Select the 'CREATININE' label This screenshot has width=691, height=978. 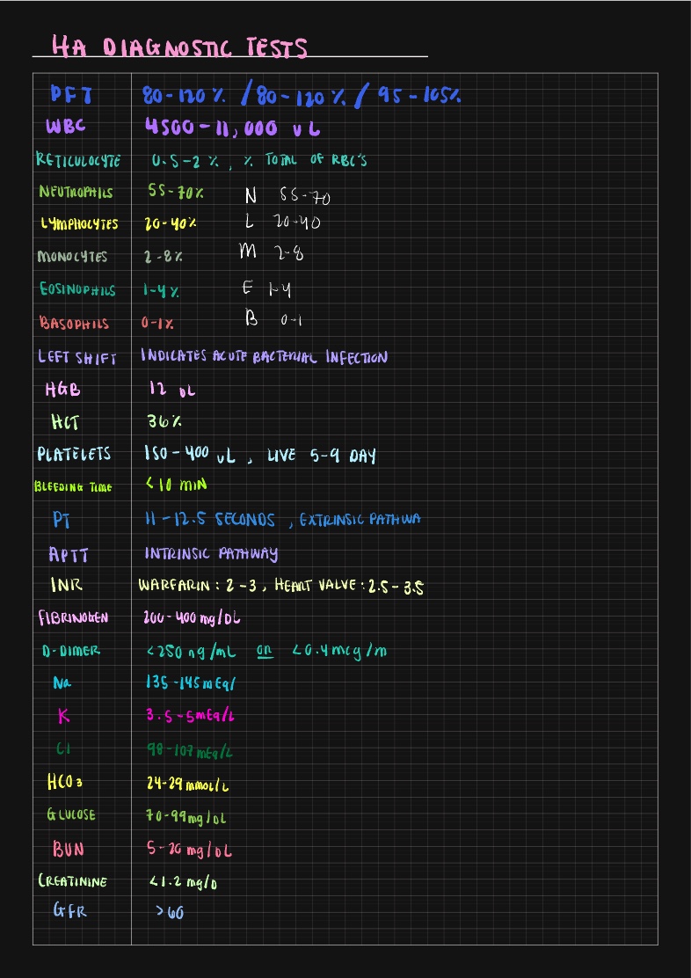(73, 880)
